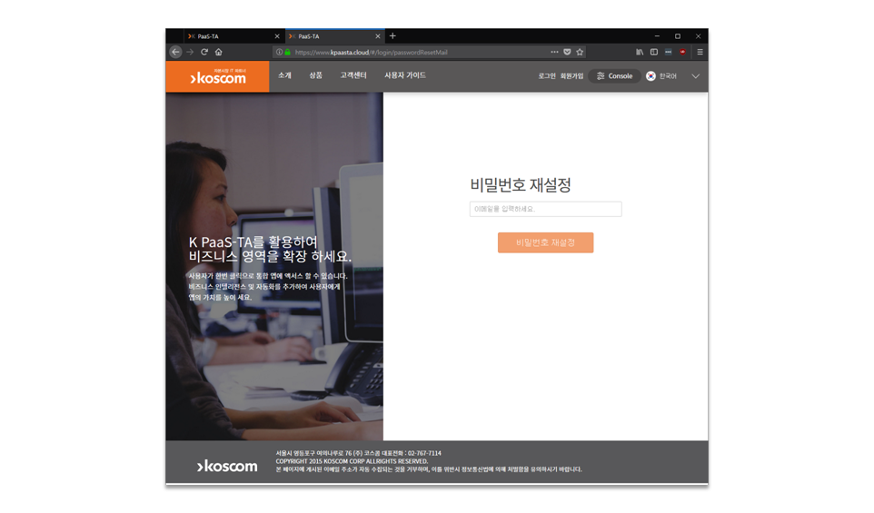Open the Firefox hamburger menu
This screenshot has width=874, height=513.
[700, 52]
